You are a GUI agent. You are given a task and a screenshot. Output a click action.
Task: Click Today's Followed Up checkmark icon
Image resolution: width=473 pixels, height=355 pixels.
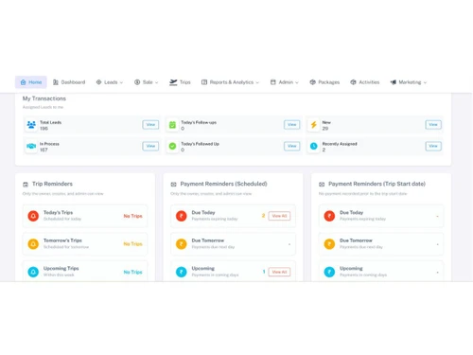click(172, 146)
